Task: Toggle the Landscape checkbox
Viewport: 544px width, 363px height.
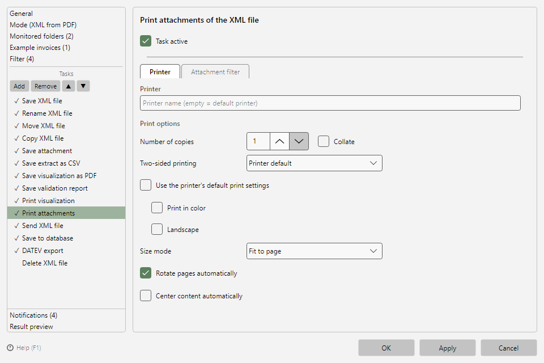Action: (x=157, y=229)
